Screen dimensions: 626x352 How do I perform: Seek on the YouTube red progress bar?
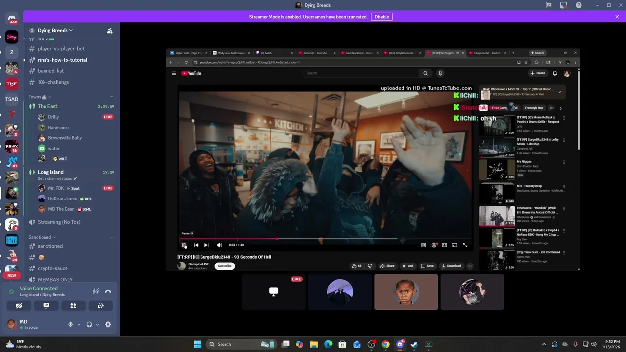point(228,239)
